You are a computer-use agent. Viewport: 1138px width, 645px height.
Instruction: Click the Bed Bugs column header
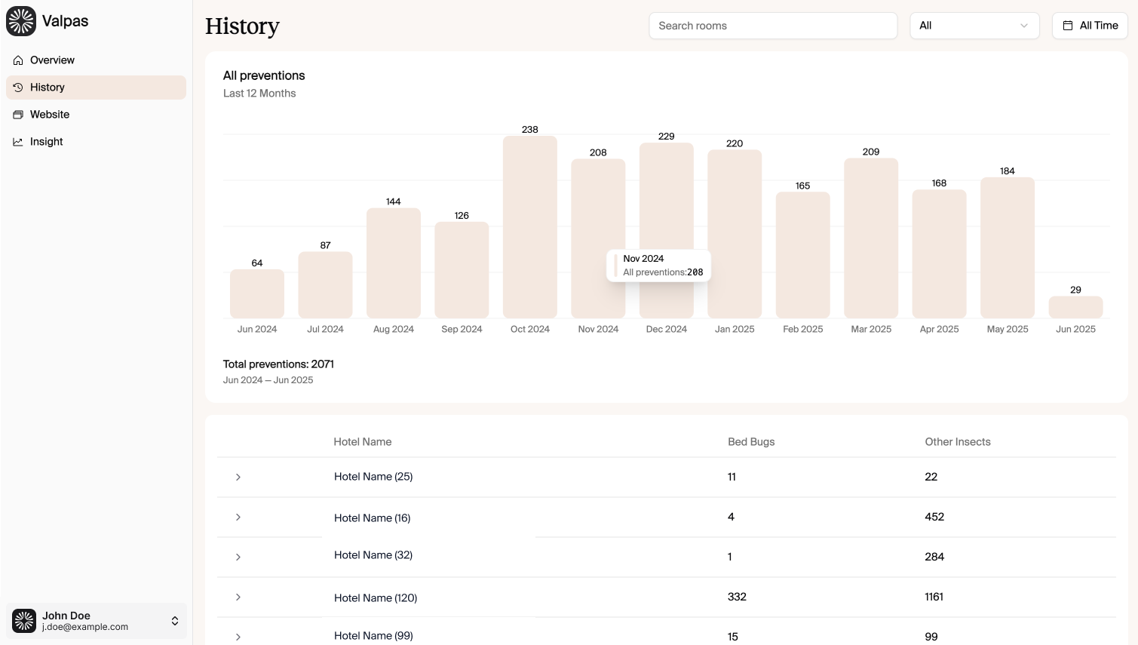pos(751,442)
